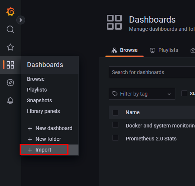Viewport: 195px width, 186px height.
Task: Switch to the Playlists tab
Action: point(164,50)
